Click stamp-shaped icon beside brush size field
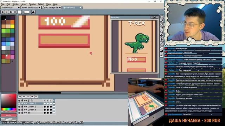The width and height of the screenshot is (225, 126). 33,12
